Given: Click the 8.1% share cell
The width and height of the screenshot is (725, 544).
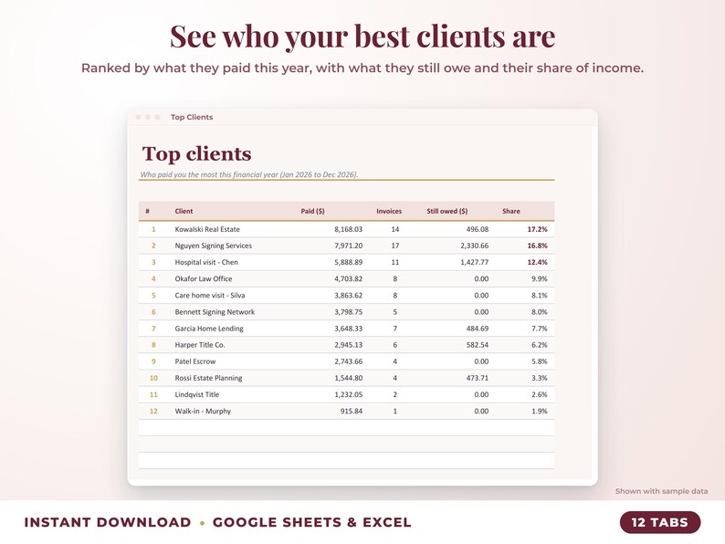Looking at the screenshot, I should tap(539, 296).
